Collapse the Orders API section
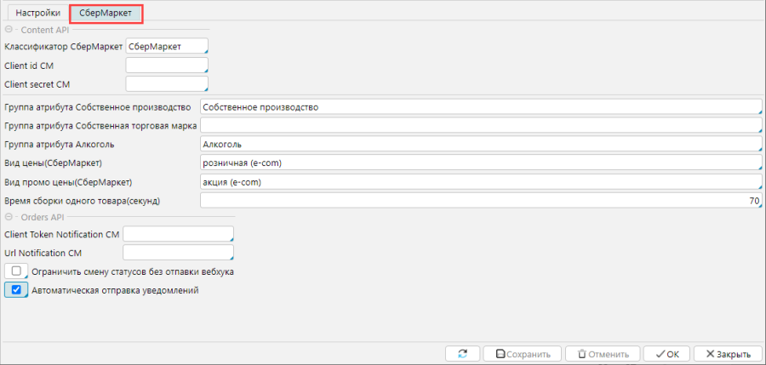Screen dimensions: 766x365 tap(9, 217)
